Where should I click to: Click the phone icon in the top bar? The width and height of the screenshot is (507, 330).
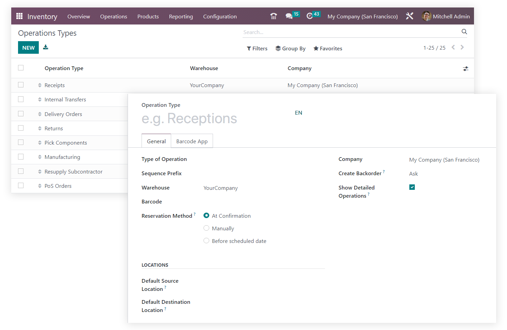click(273, 16)
